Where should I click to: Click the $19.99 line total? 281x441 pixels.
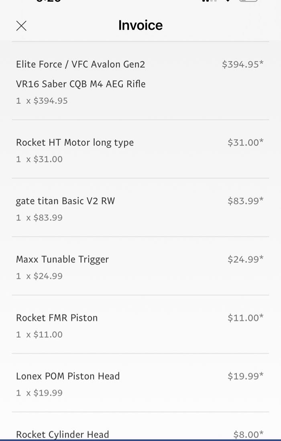(x=245, y=376)
